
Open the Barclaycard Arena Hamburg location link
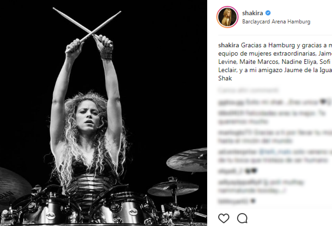tap(276, 22)
